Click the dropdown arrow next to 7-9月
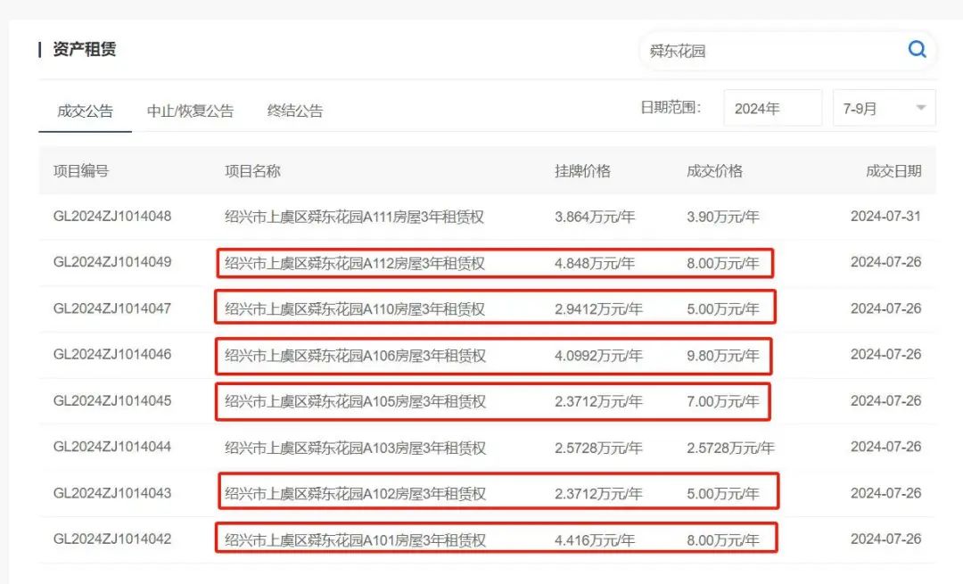This screenshot has height=584, width=963. (x=920, y=108)
